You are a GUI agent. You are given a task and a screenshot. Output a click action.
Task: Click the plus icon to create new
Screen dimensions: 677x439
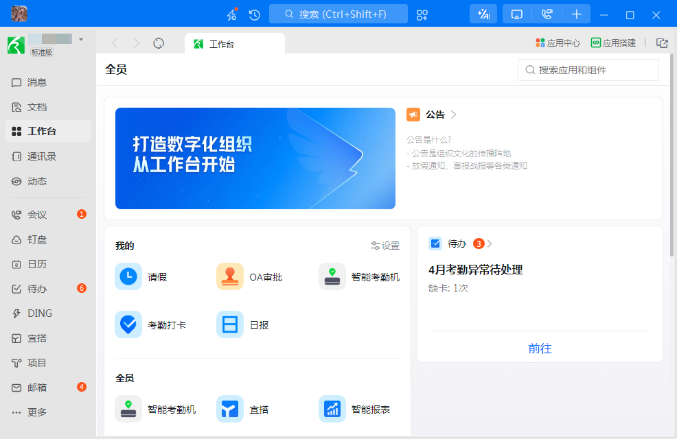pos(577,14)
